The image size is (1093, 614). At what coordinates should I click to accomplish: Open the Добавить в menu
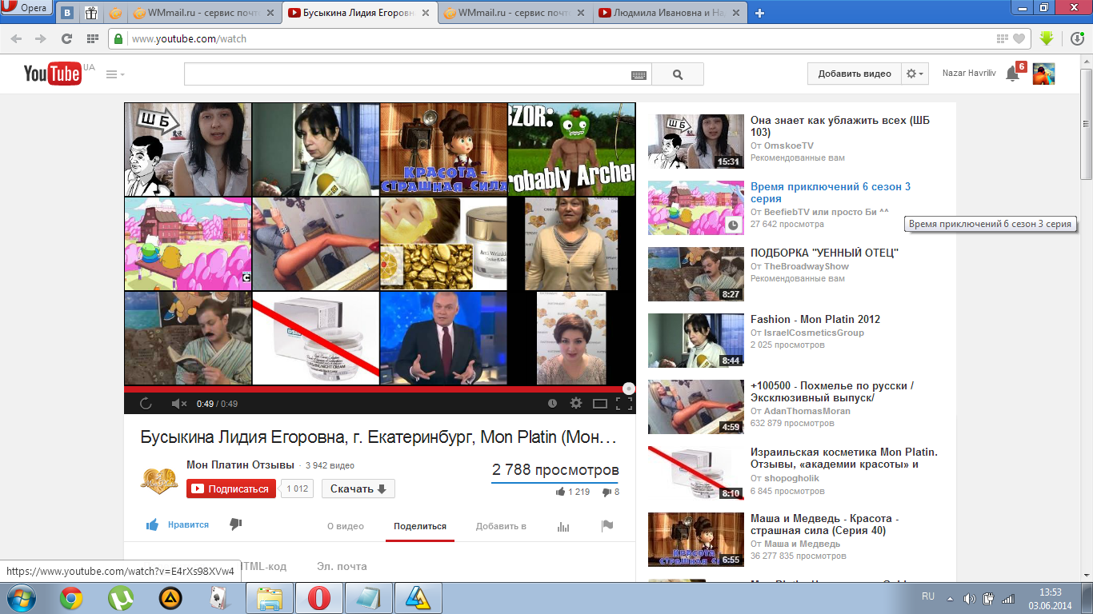501,526
